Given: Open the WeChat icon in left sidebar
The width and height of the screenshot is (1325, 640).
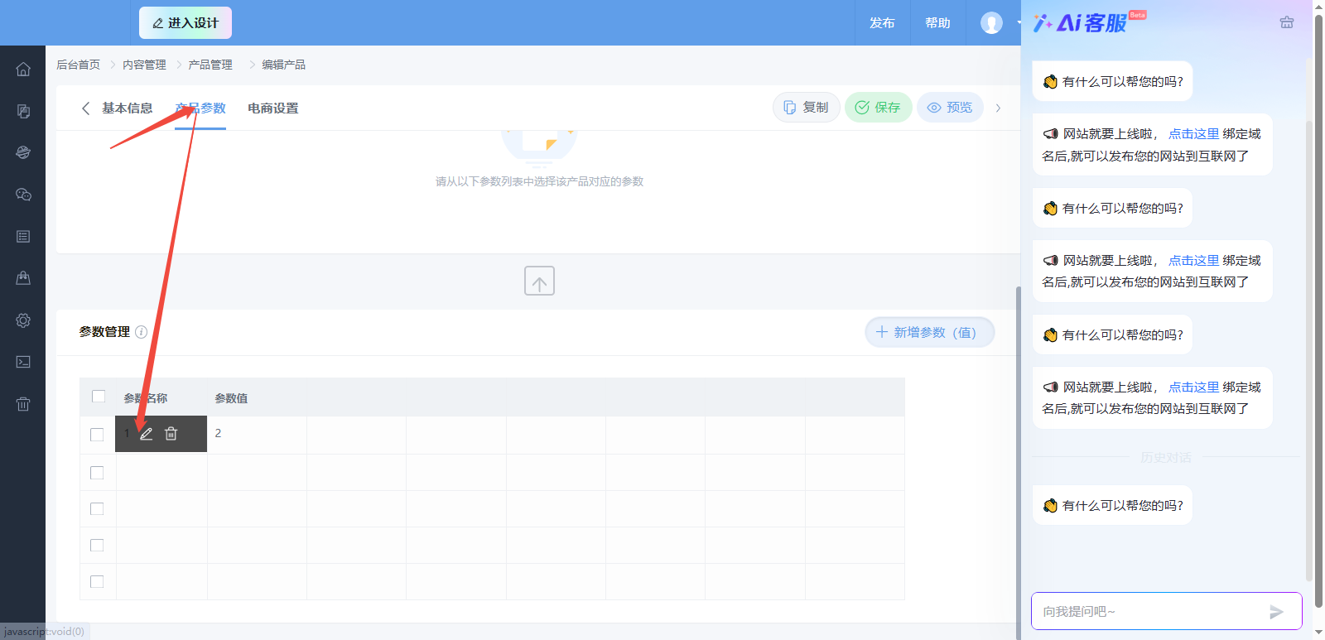Looking at the screenshot, I should pos(23,195).
